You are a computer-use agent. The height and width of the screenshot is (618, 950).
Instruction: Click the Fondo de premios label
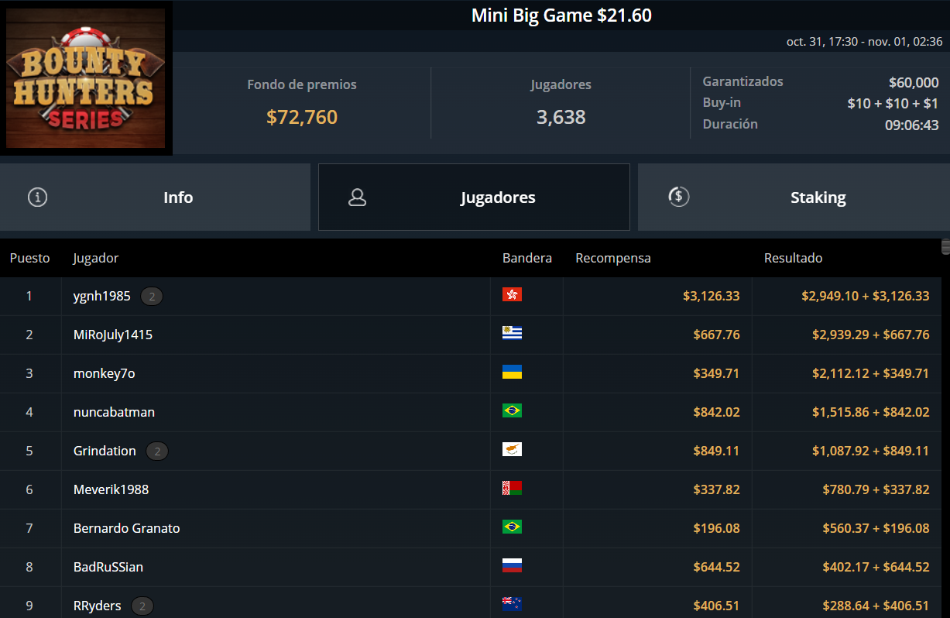[x=302, y=84]
